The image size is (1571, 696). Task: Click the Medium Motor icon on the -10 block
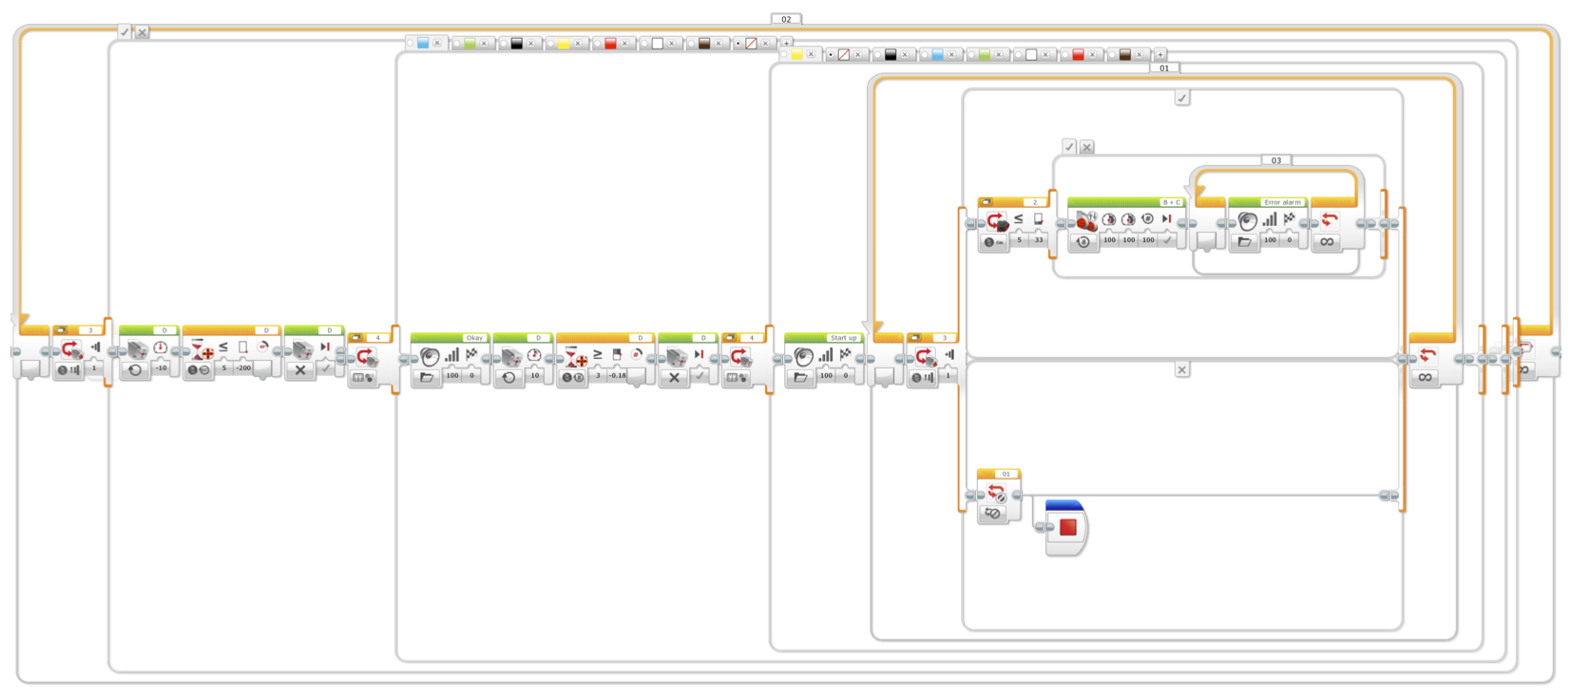pos(137,349)
